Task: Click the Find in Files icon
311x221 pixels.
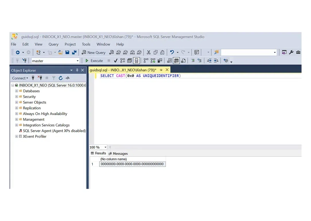Action: pyautogui.click(x=216, y=52)
